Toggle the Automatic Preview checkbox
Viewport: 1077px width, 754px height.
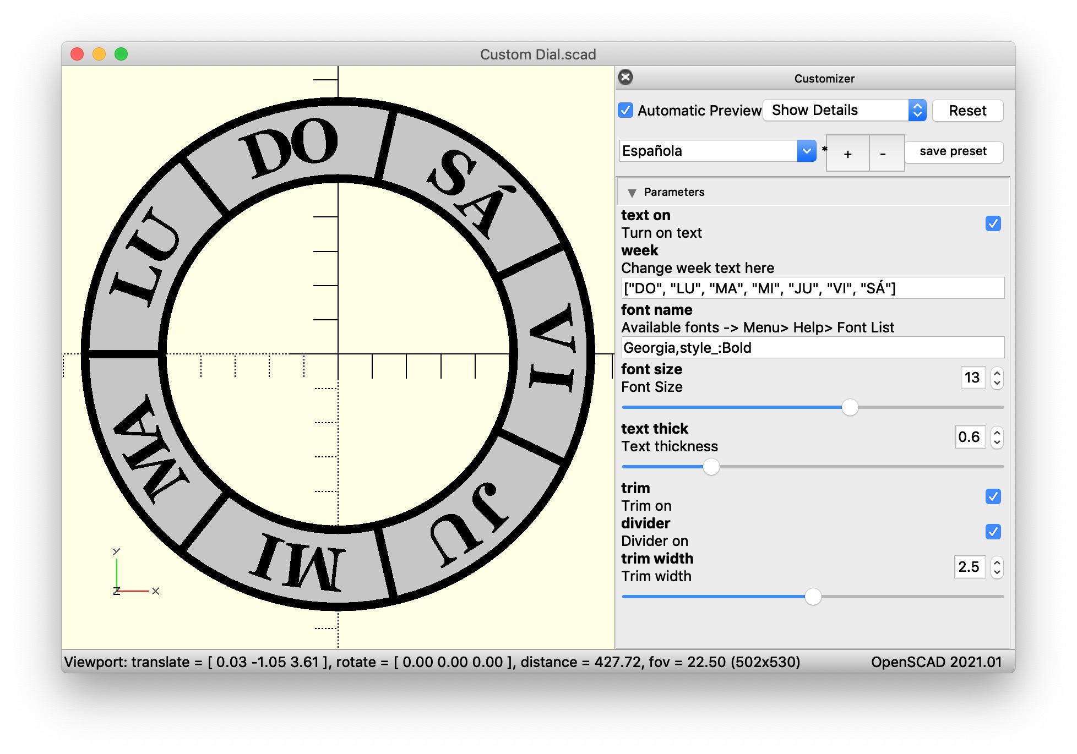(625, 110)
